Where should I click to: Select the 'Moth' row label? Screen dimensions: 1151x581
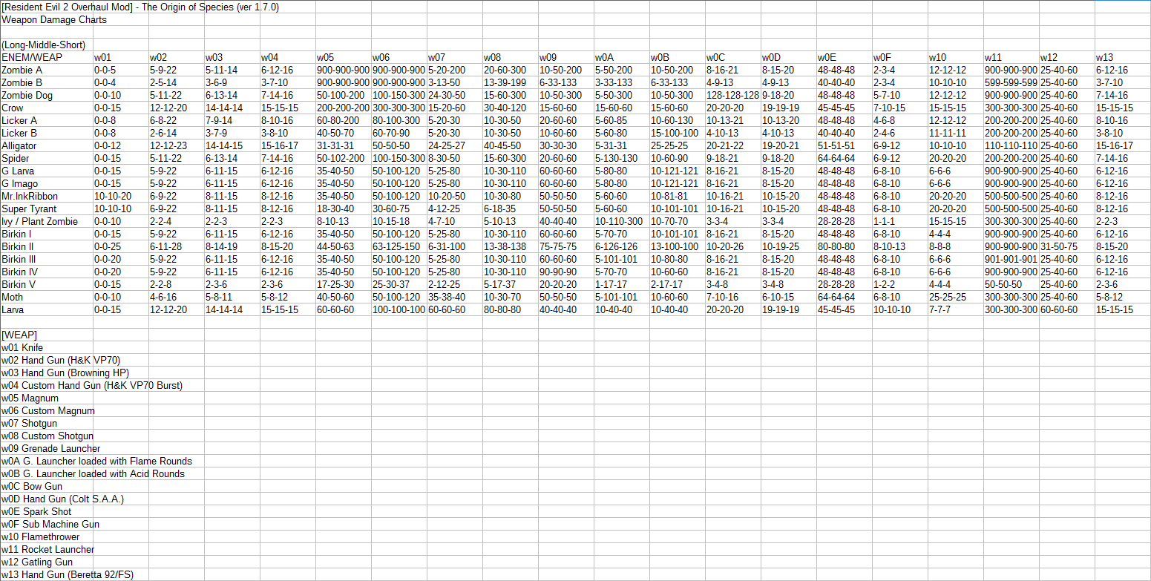click(47, 297)
